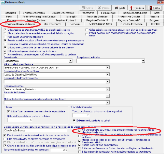Click 'Tempo de chamadas entre senhas' field
This screenshot has height=154, width=164.
coord(81,115)
